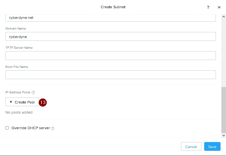This screenshot has height=156, width=226.
Task: Click the scrollbar down arrow
Action: click(224, 135)
